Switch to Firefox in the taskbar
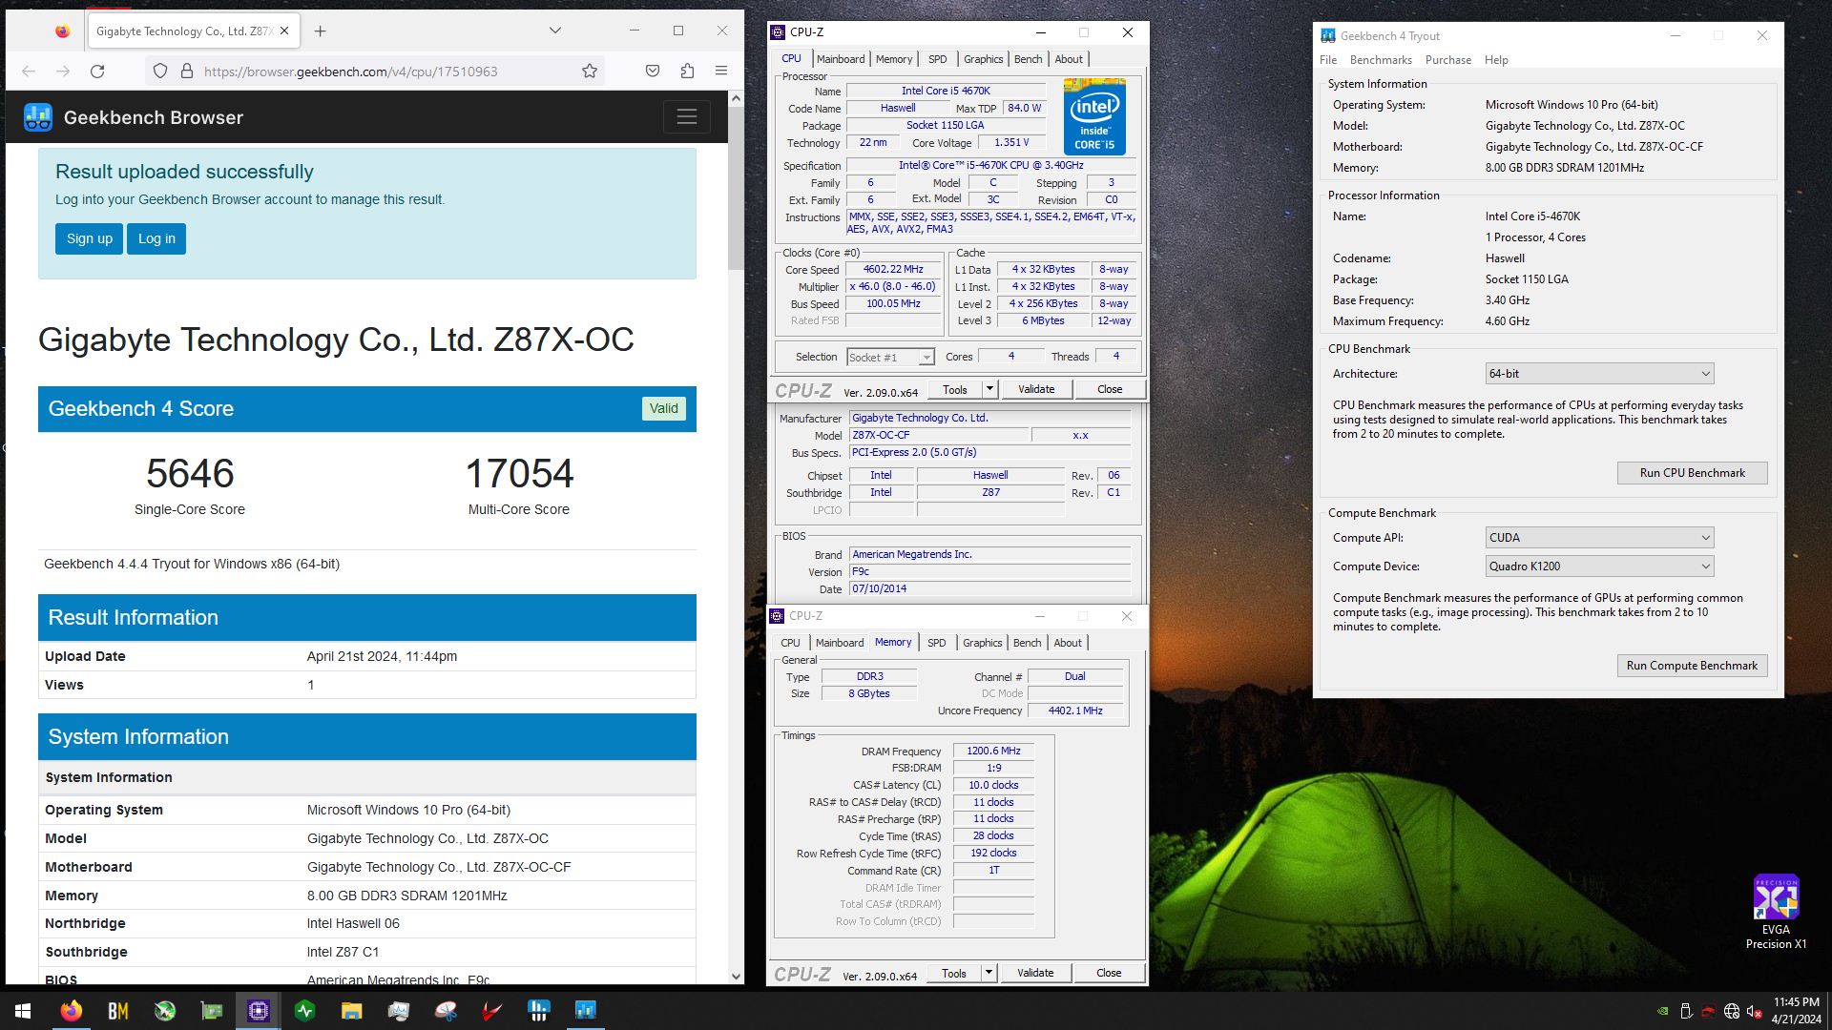Image resolution: width=1832 pixels, height=1030 pixels. pyautogui.click(x=71, y=1011)
